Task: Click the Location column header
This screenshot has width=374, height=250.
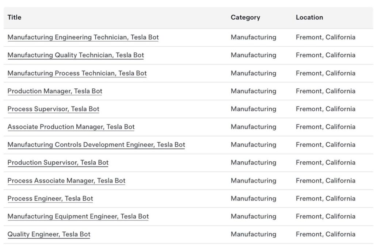Action: point(309,18)
